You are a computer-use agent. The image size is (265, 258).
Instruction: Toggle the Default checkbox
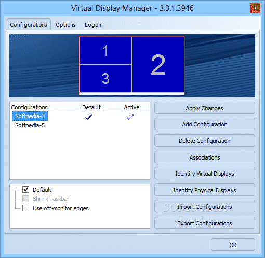(x=25, y=190)
